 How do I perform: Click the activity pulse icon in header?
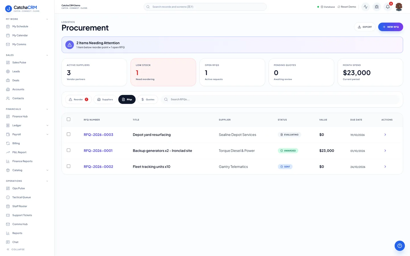(366, 7)
